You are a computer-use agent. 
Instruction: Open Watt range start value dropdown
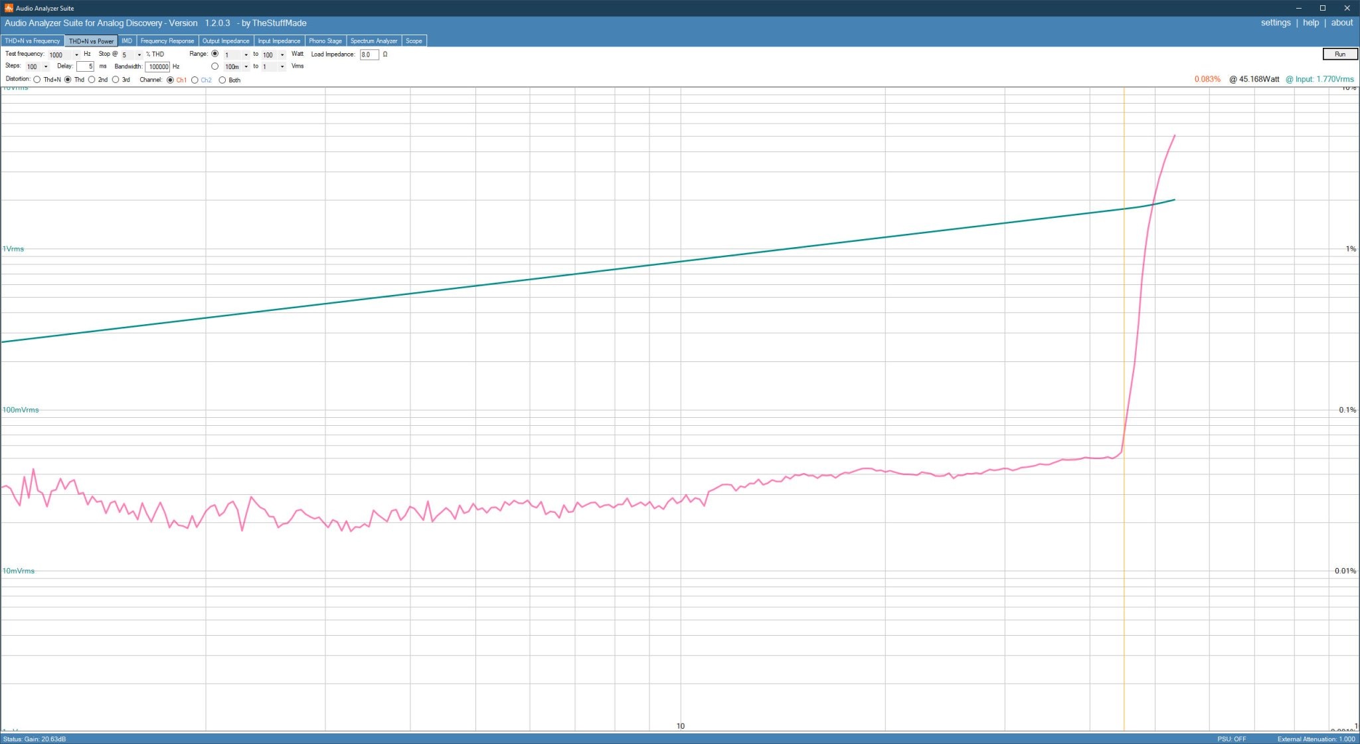(x=246, y=54)
